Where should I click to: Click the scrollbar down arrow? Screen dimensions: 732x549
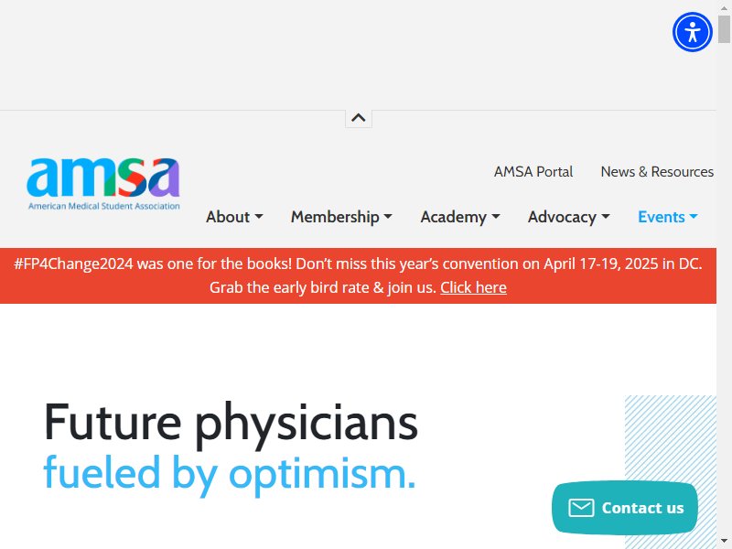point(724,542)
